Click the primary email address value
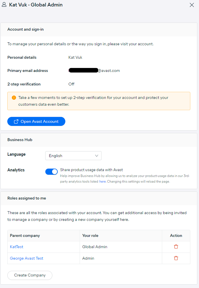Screen dimensions: 199x288 tap(94, 71)
